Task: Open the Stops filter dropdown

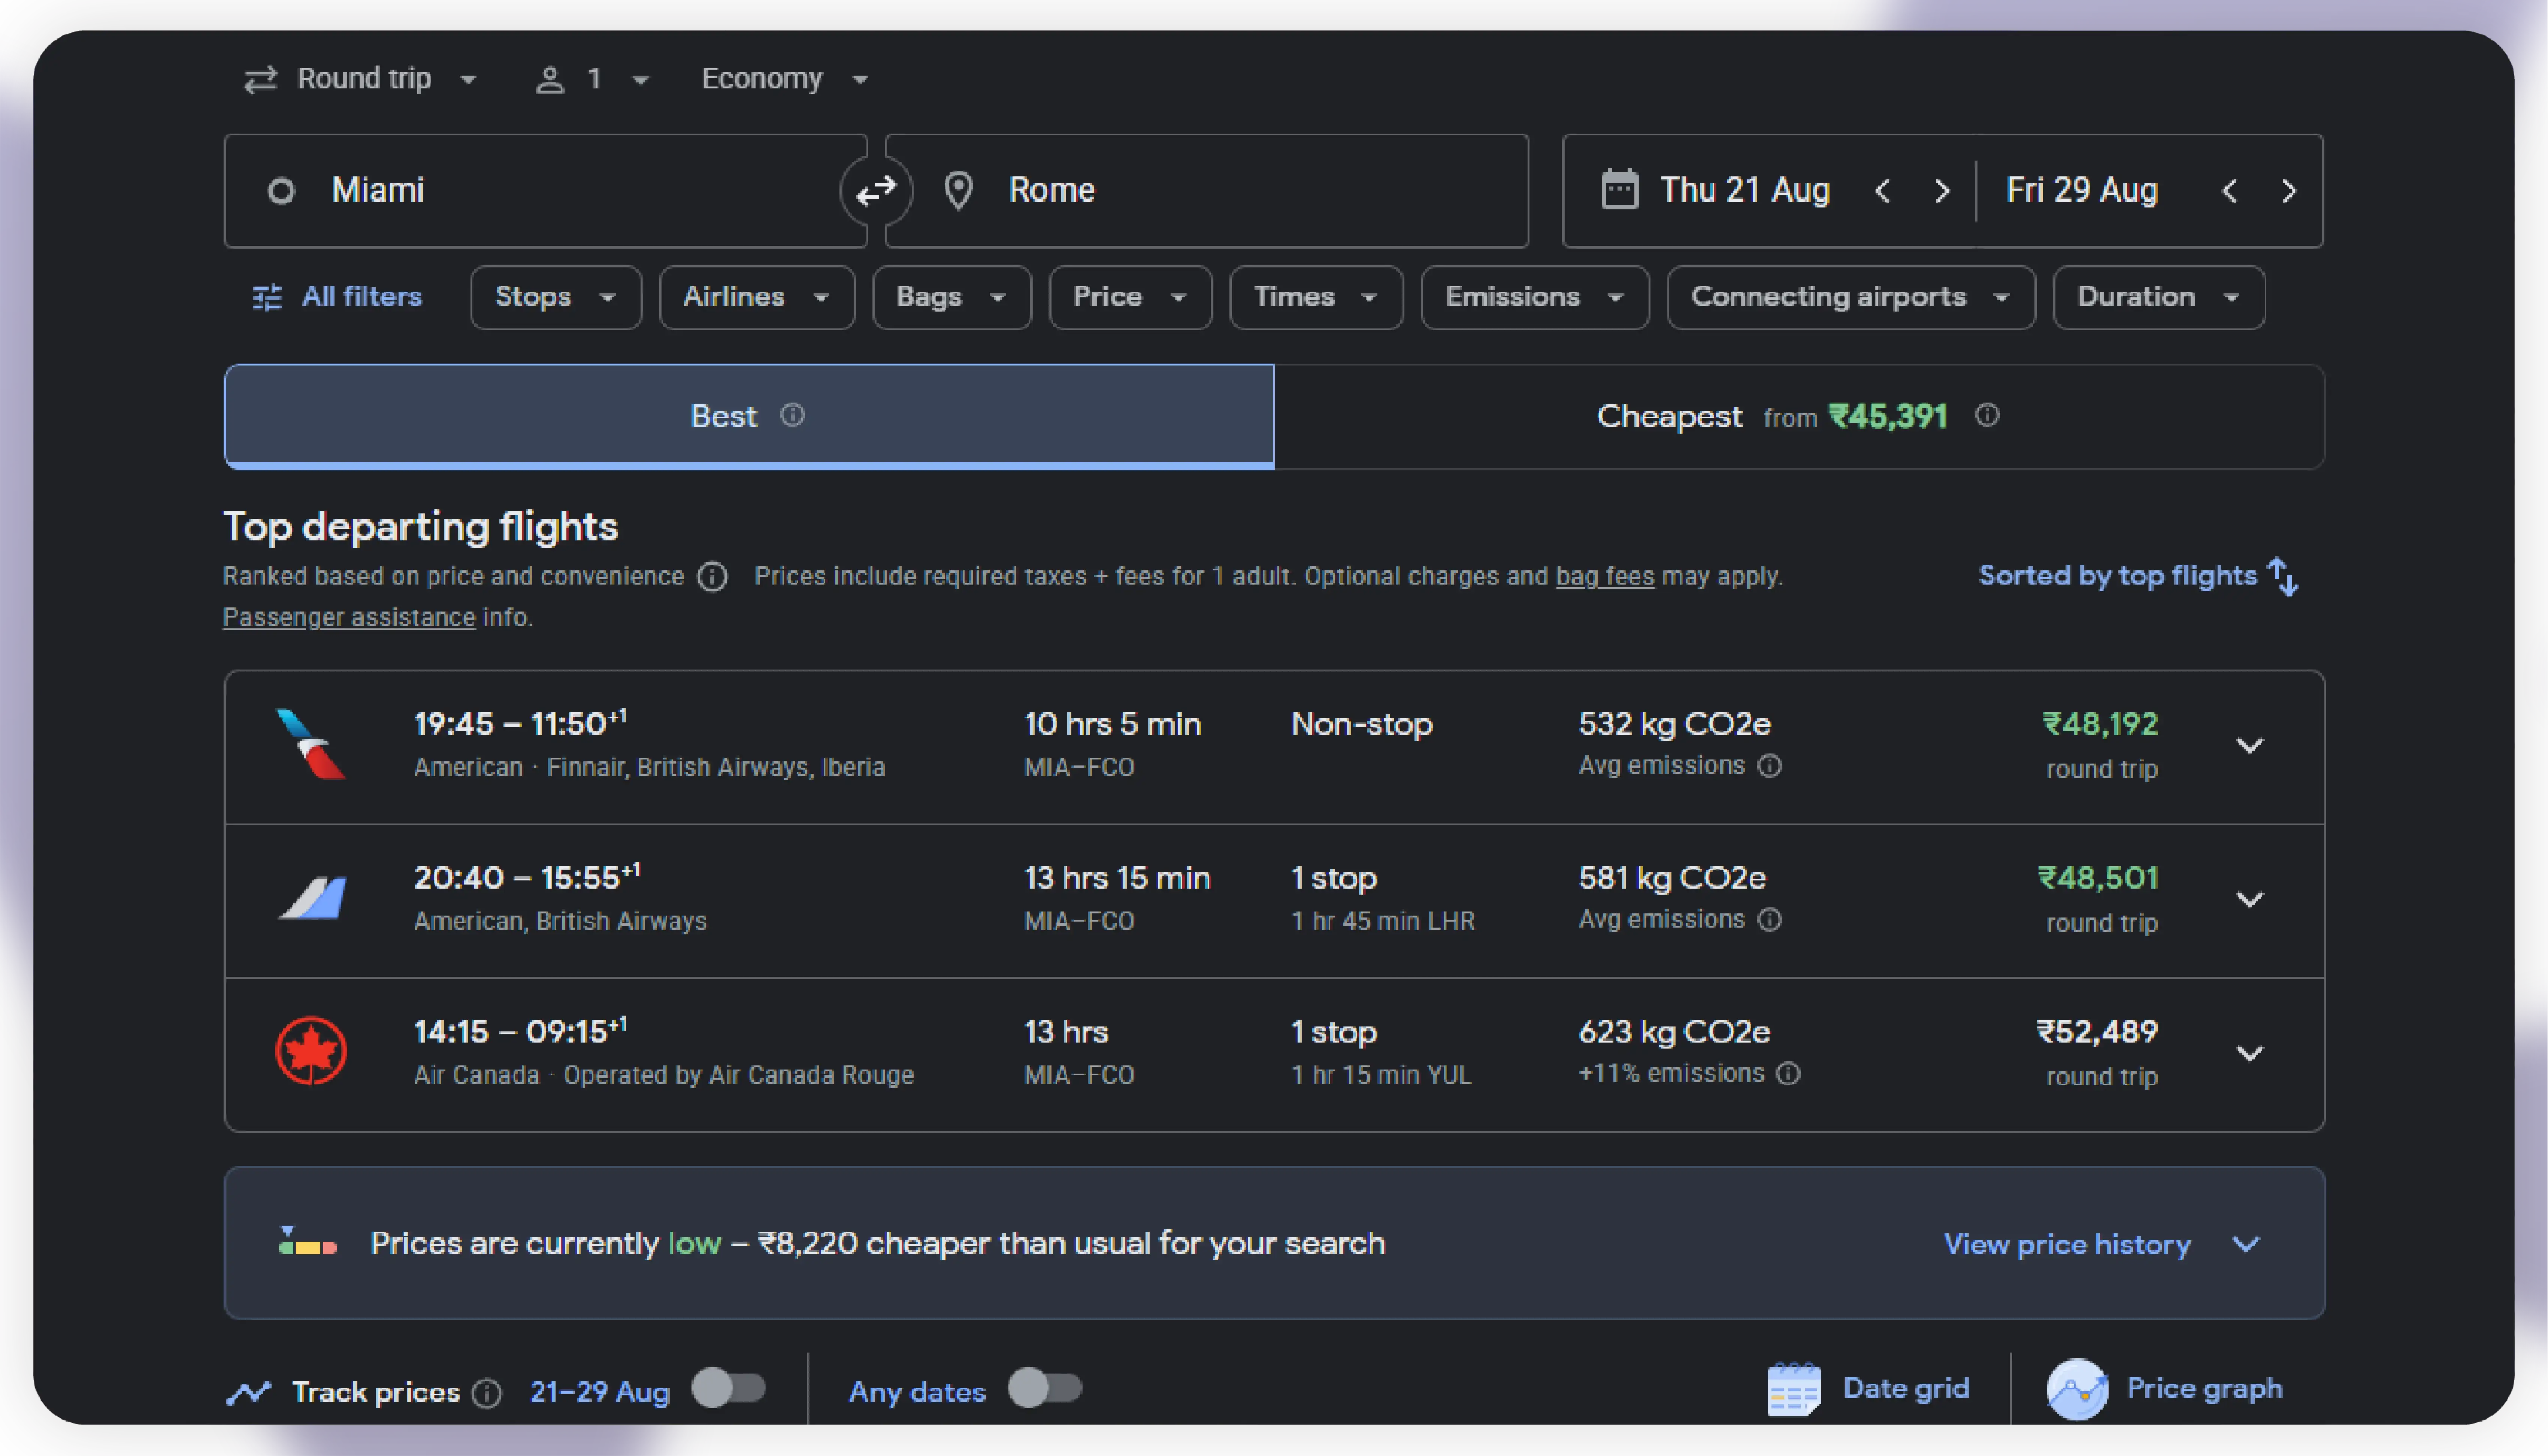Action: pos(555,297)
